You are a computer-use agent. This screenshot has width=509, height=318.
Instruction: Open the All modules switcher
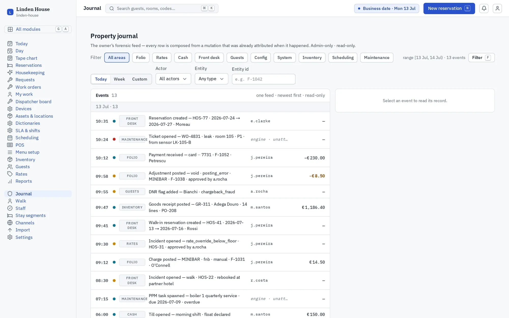(38, 29)
